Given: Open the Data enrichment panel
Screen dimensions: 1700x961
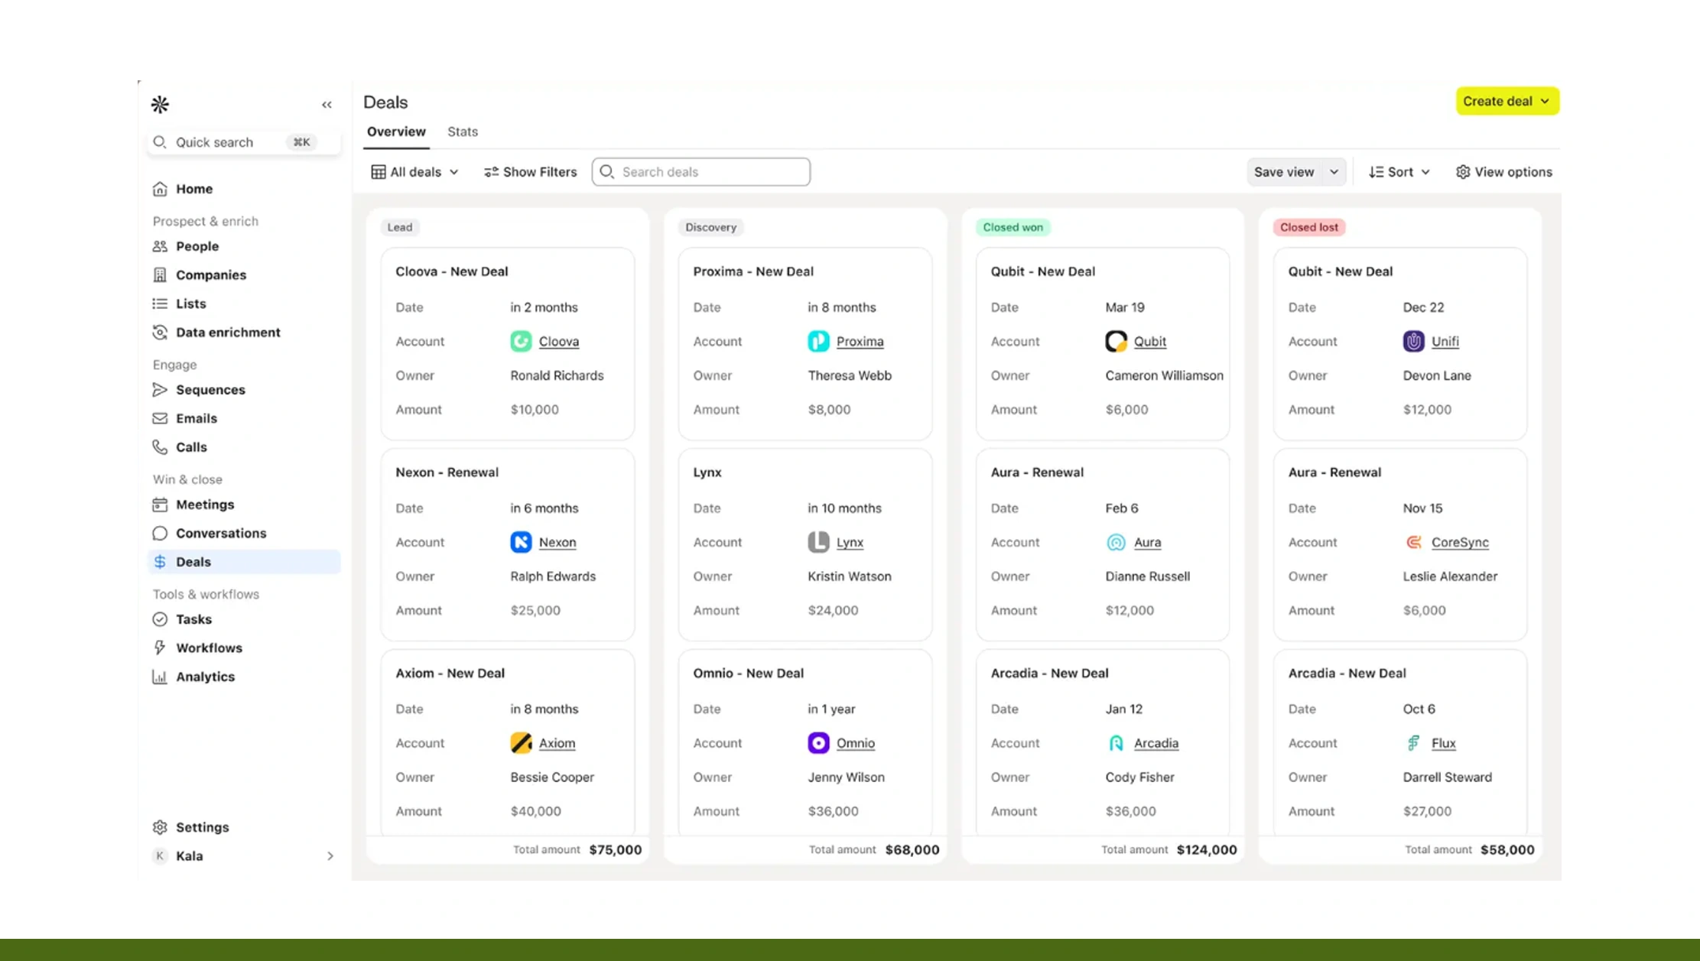Looking at the screenshot, I should pos(227,332).
